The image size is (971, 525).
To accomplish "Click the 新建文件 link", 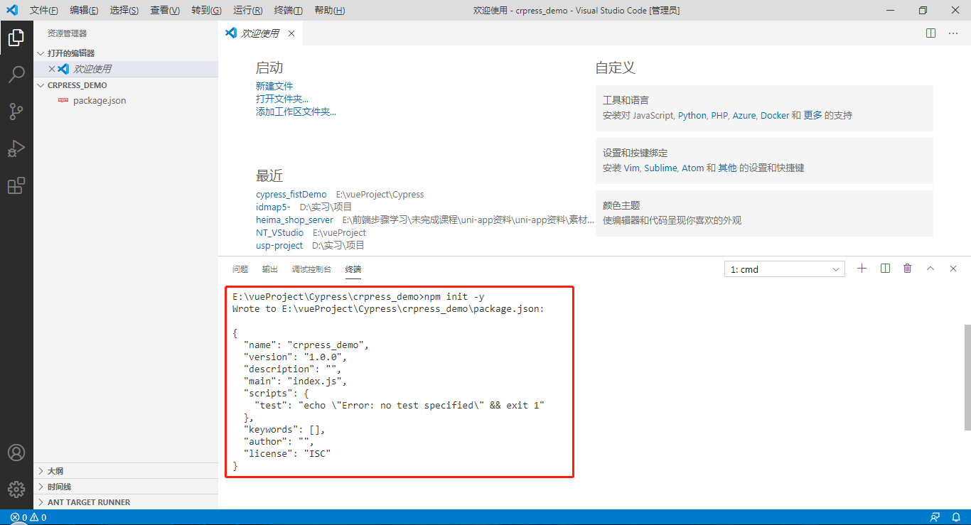I will [x=274, y=86].
